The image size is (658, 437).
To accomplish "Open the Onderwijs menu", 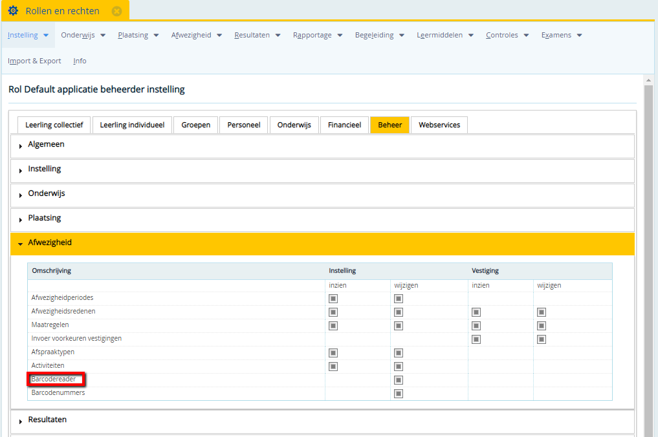I will pos(83,35).
